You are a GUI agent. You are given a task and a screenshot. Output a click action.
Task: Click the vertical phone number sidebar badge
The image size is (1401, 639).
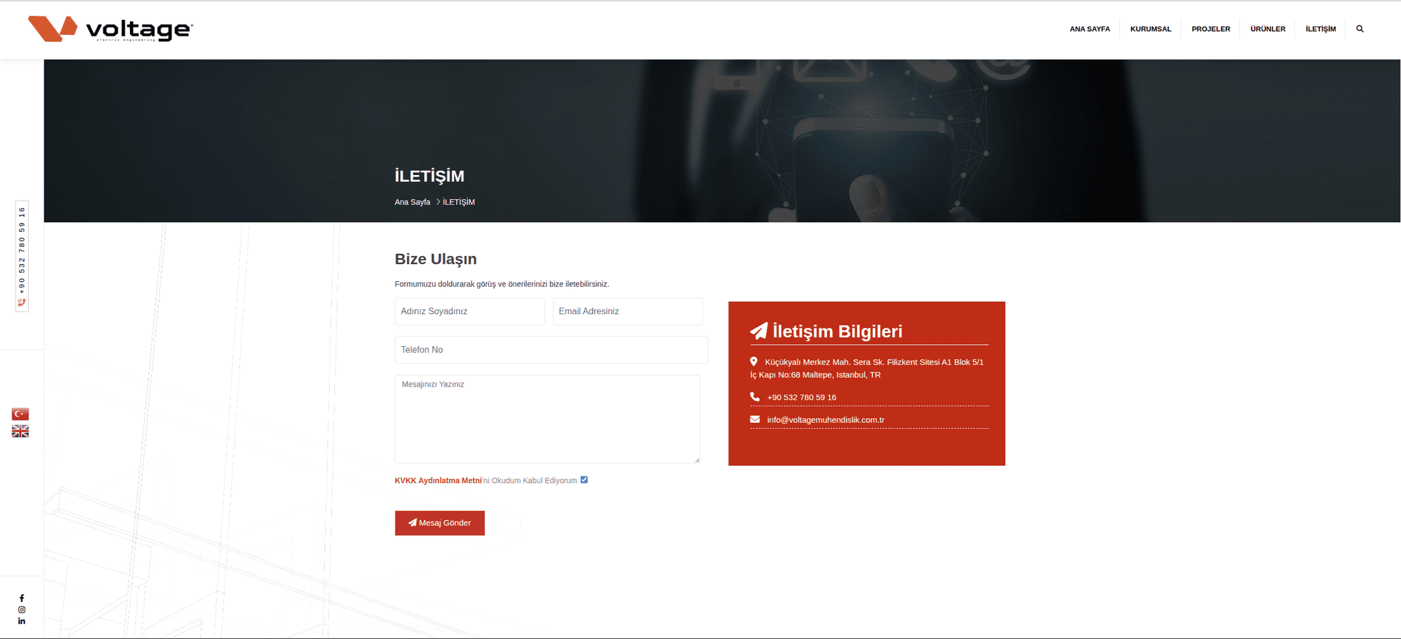[22, 257]
